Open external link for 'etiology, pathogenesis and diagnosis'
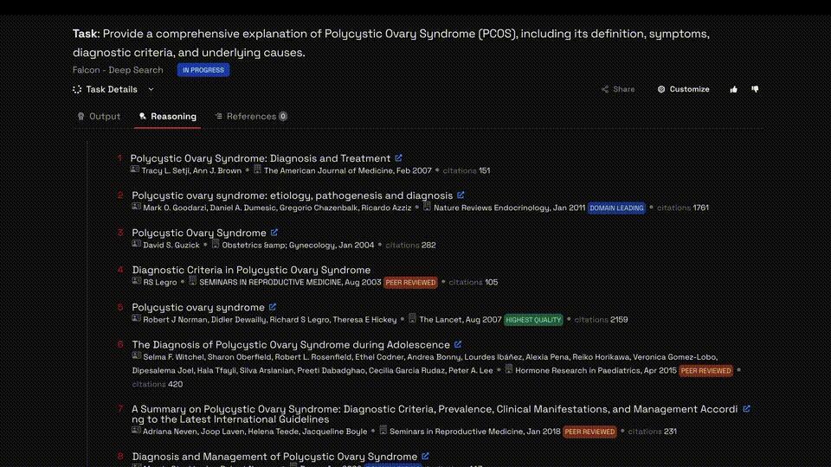Screen dimensions: 831x467 [461, 195]
